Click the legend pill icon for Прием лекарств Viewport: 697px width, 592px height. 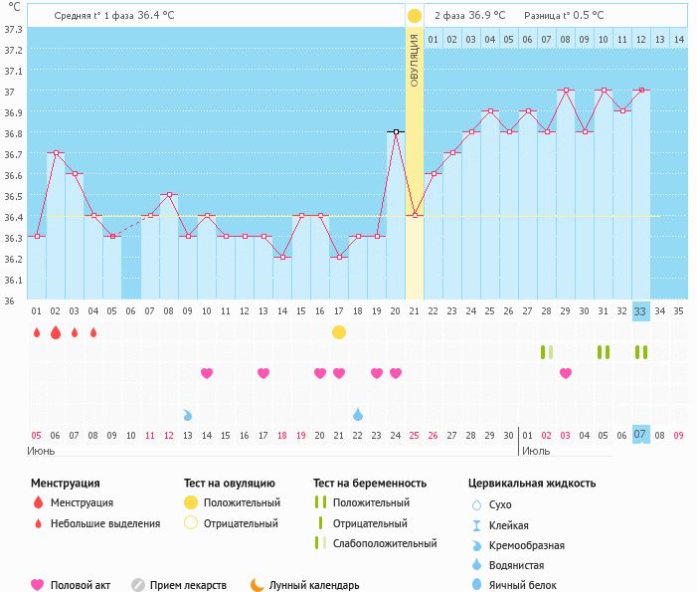138,585
